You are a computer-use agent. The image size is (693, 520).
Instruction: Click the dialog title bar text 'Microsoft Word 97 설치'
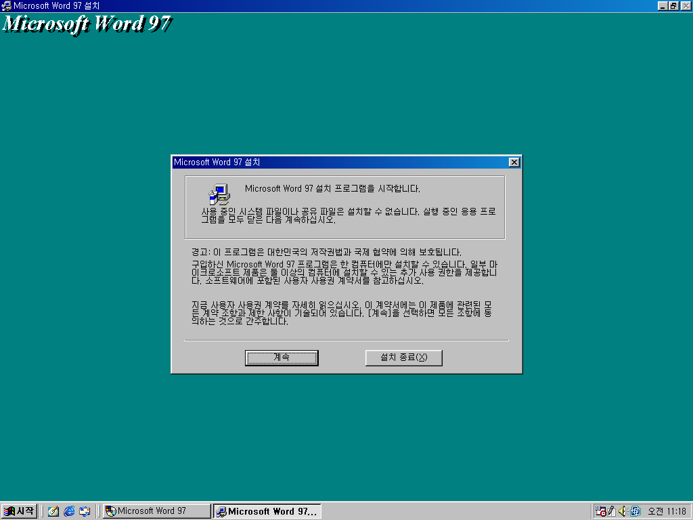pyautogui.click(x=217, y=162)
